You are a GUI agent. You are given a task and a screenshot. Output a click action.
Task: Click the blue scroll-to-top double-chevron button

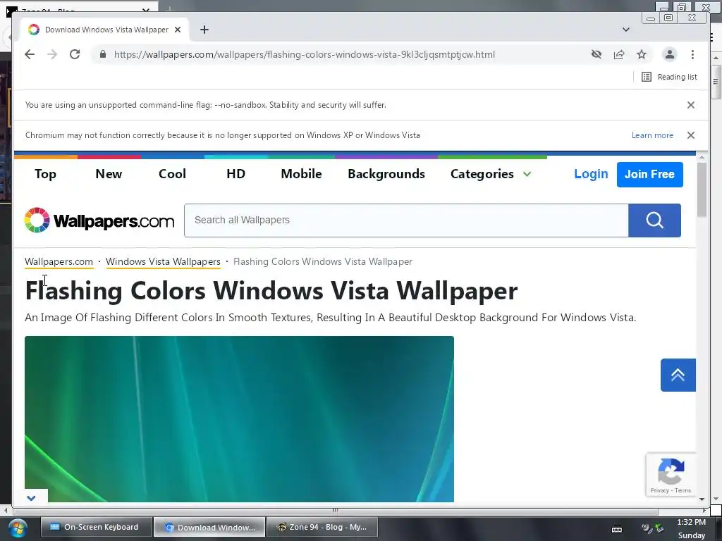(678, 375)
